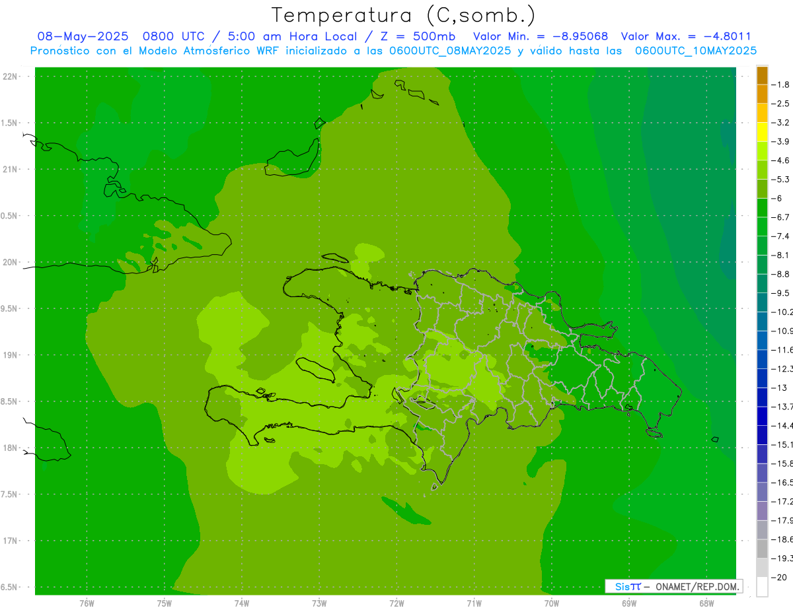Click the "Valor Max. = -4.8011" value

tap(687, 36)
